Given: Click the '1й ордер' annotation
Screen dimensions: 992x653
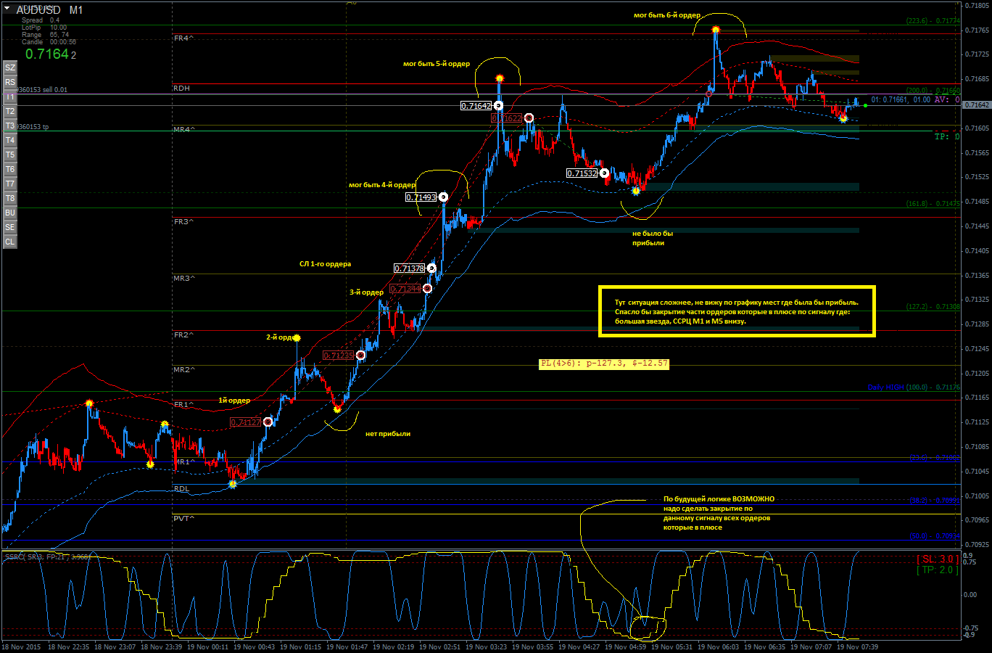Looking at the screenshot, I should point(234,401).
